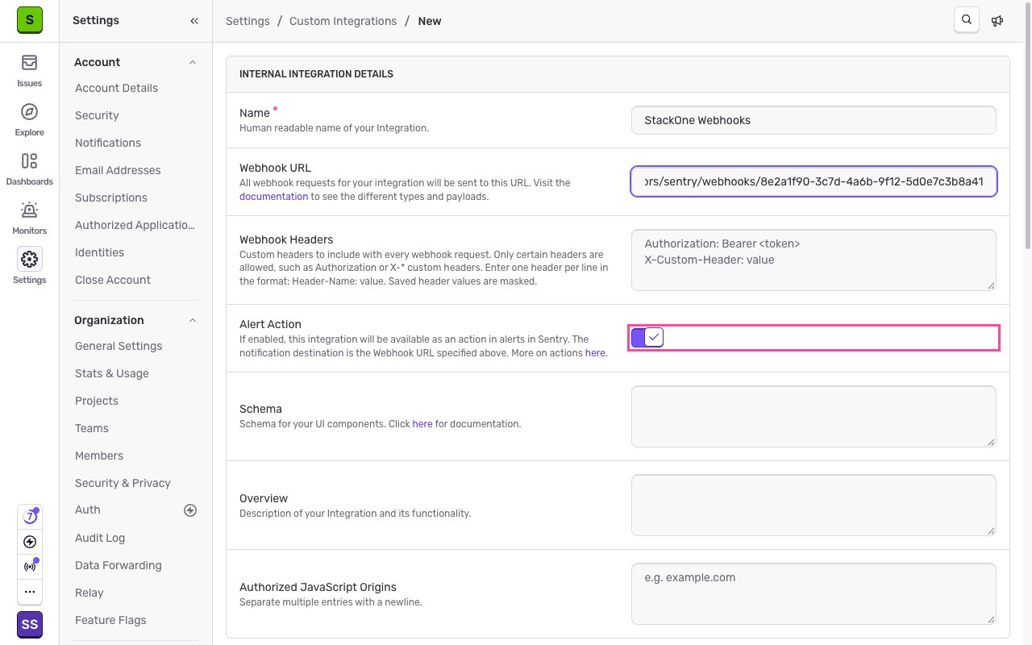Open Projects settings
The height and width of the screenshot is (645, 1032).
pyautogui.click(x=97, y=401)
